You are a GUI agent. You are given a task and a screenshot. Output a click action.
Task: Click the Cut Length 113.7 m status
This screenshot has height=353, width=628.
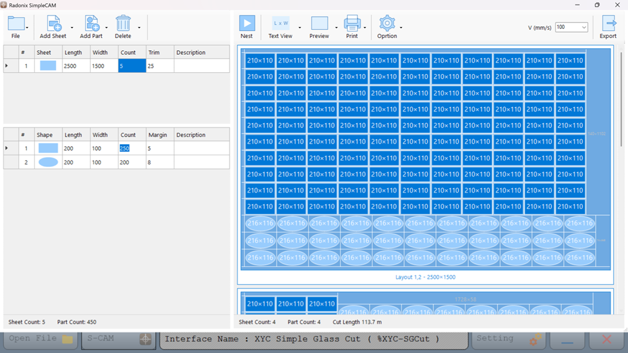(x=357, y=321)
